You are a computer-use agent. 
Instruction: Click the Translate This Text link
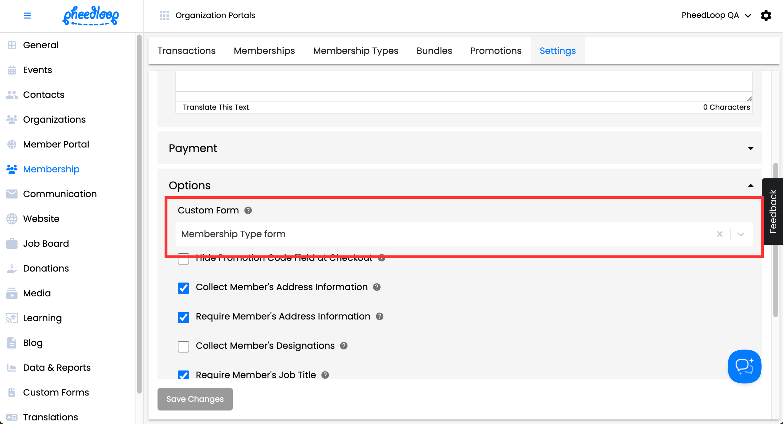tap(216, 107)
